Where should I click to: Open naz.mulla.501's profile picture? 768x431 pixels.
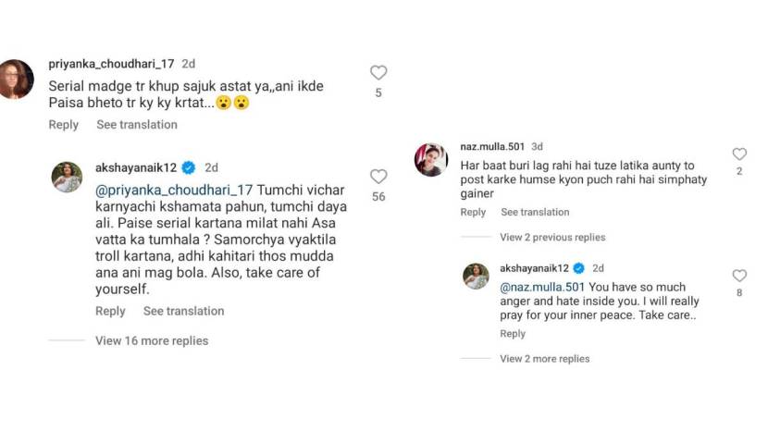[431, 156]
